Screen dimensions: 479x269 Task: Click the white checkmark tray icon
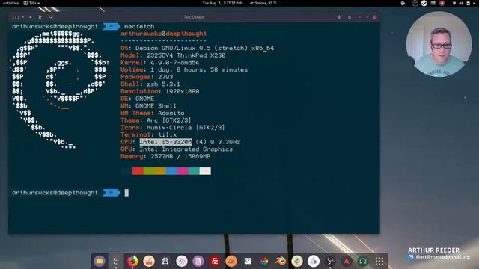click(x=424, y=3)
